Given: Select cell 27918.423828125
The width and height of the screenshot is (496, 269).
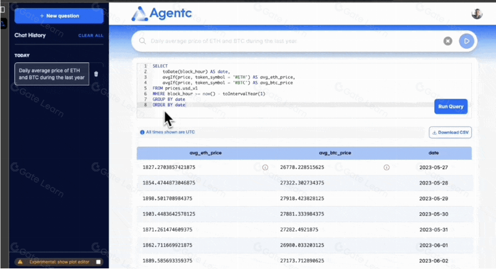Looking at the screenshot, I should 302,199.
